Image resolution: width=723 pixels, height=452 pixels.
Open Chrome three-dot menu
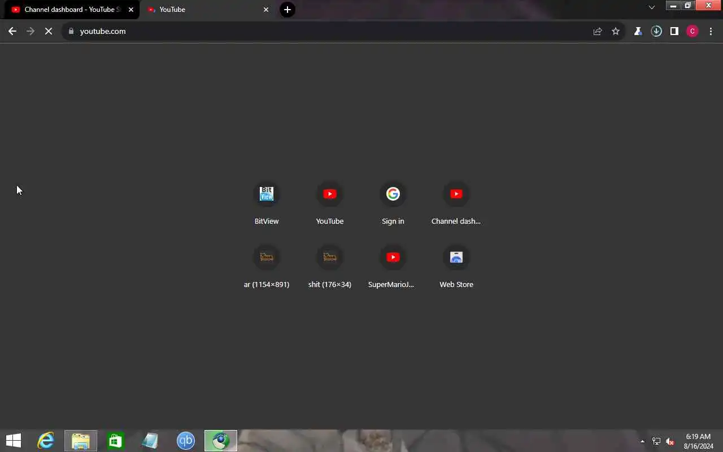pyautogui.click(x=711, y=31)
